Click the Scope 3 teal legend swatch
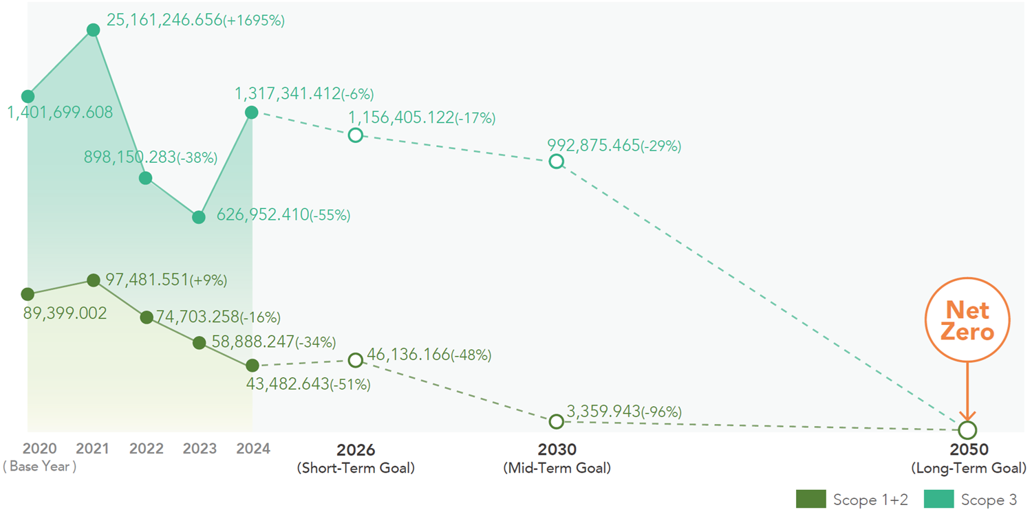This screenshot has width=1032, height=514. coord(938,500)
